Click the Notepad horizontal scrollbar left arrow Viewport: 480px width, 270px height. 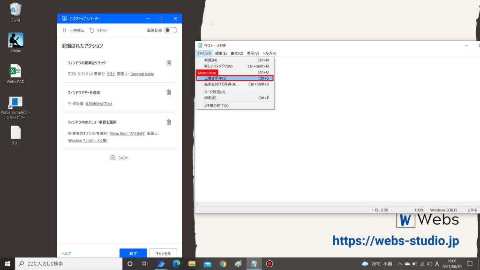[x=197, y=203]
